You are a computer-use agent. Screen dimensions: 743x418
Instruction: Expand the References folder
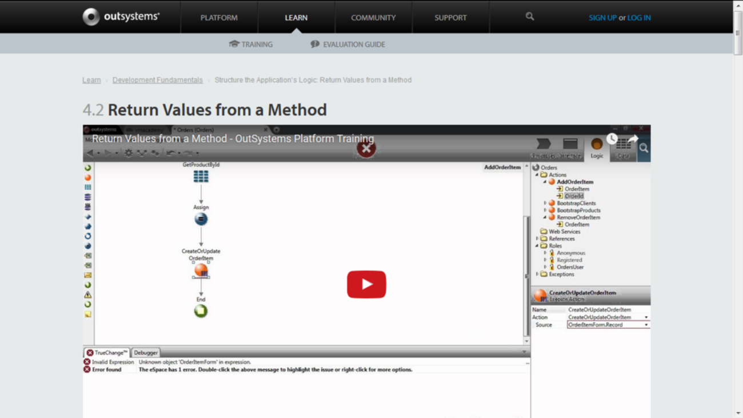pos(537,238)
